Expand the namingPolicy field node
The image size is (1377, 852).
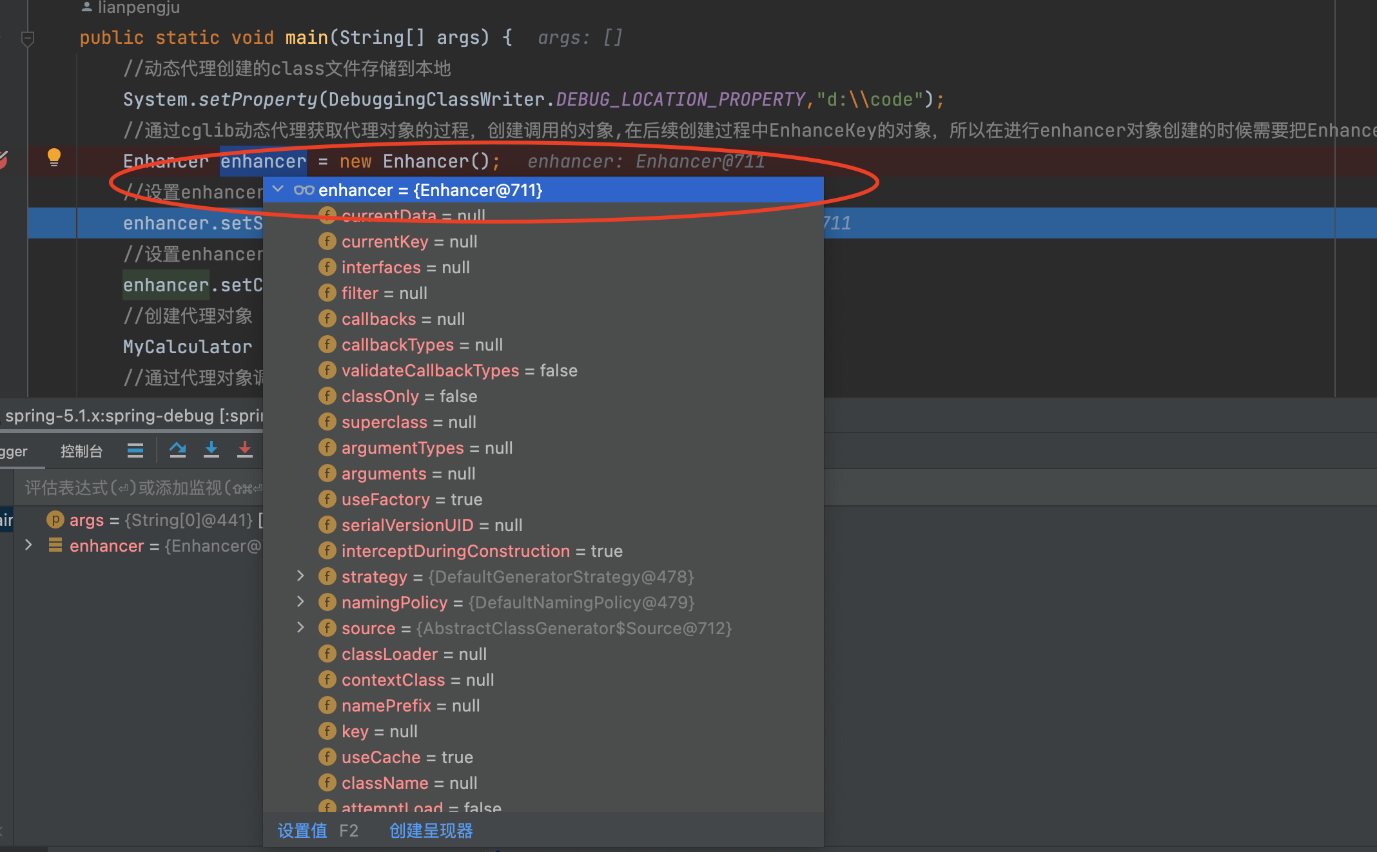pos(300,602)
